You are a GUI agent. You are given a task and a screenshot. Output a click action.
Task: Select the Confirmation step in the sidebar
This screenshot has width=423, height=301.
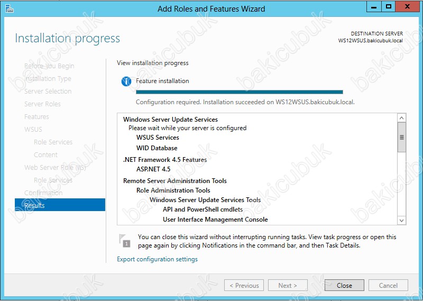click(x=43, y=193)
